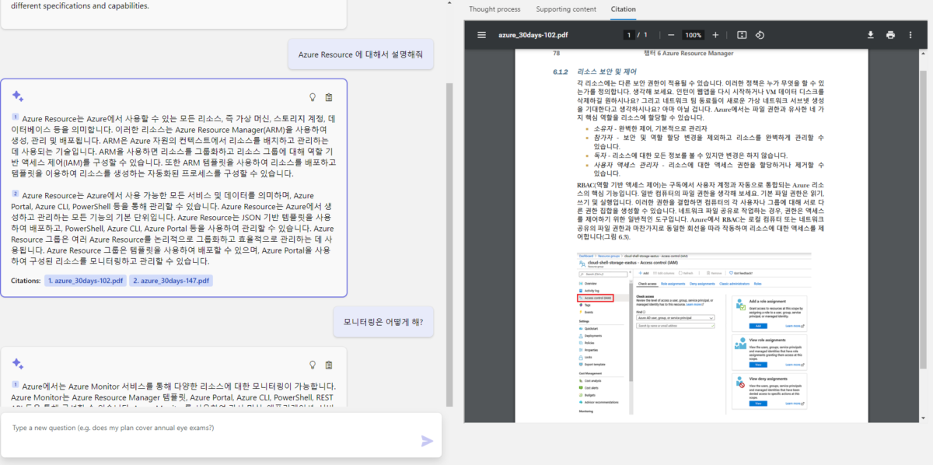Click the 'Citations:' label
The height and width of the screenshot is (465, 933).
tap(26, 281)
